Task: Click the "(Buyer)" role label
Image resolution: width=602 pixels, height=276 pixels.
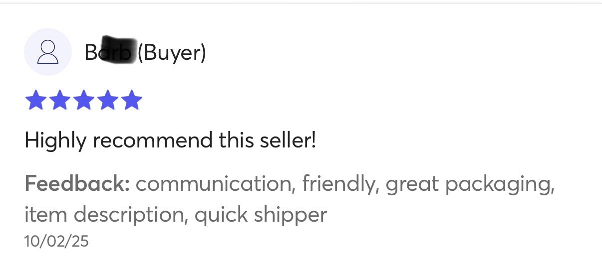Action: tap(172, 52)
